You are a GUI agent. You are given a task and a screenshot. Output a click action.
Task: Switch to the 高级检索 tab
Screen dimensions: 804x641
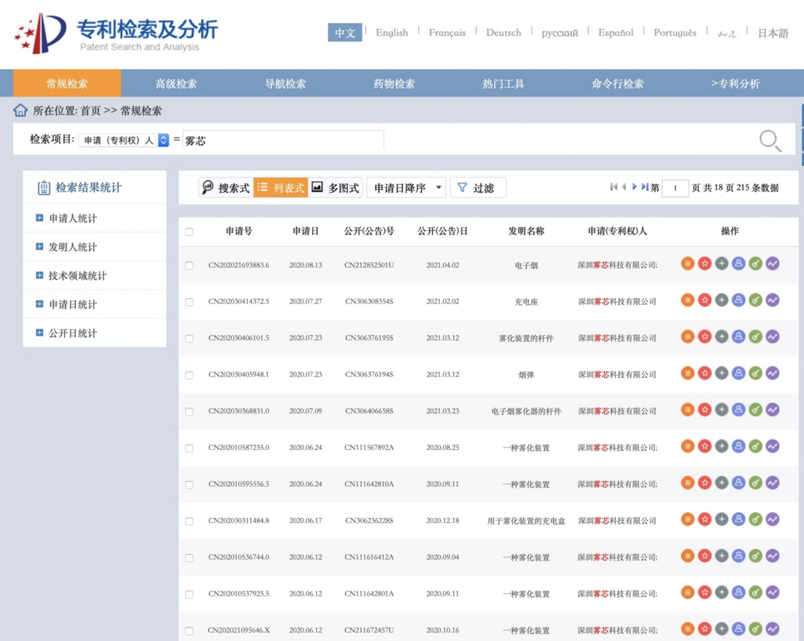tap(176, 83)
